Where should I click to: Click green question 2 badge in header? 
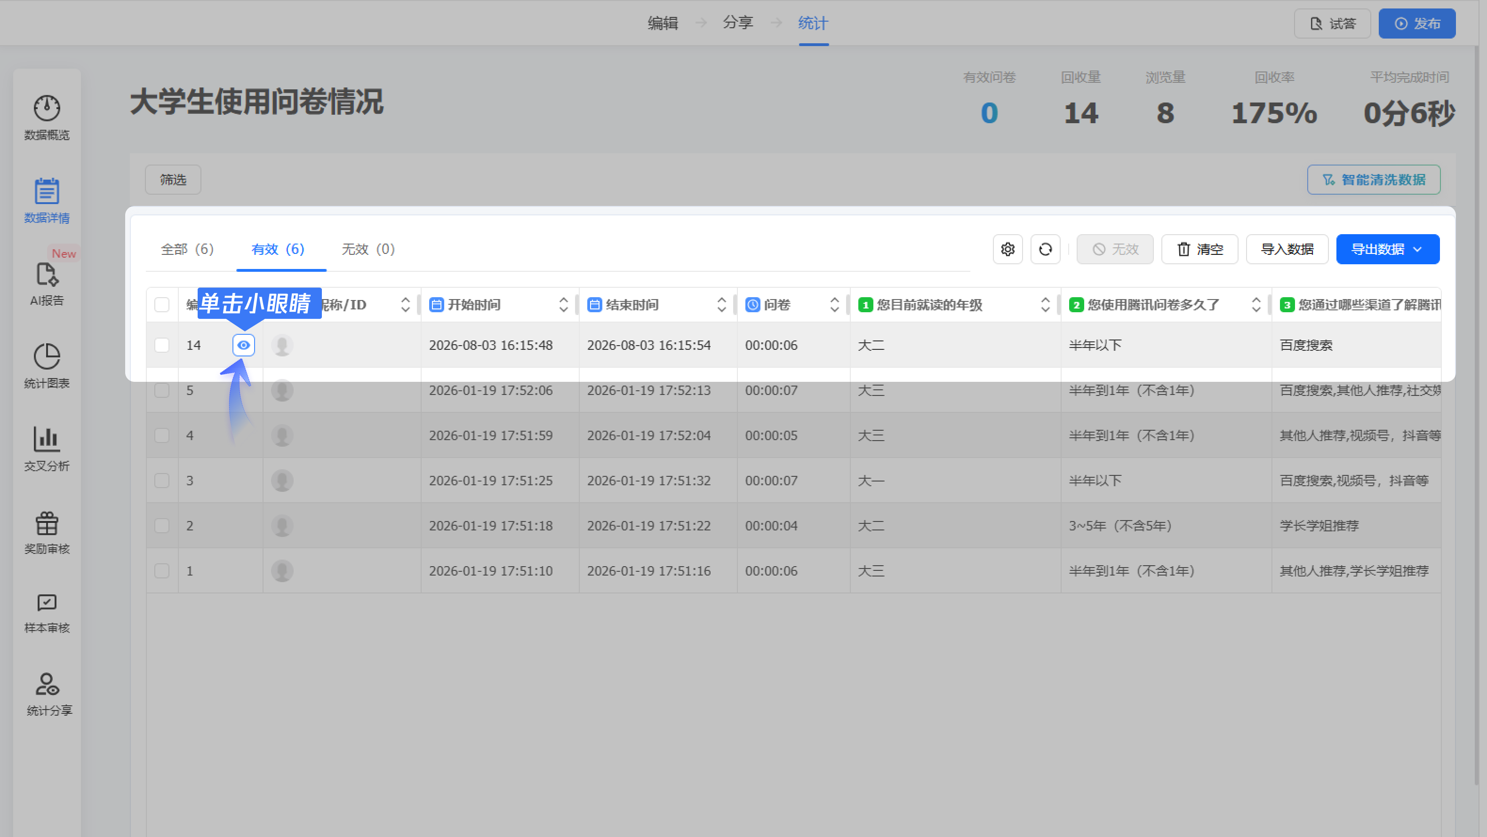1076,305
